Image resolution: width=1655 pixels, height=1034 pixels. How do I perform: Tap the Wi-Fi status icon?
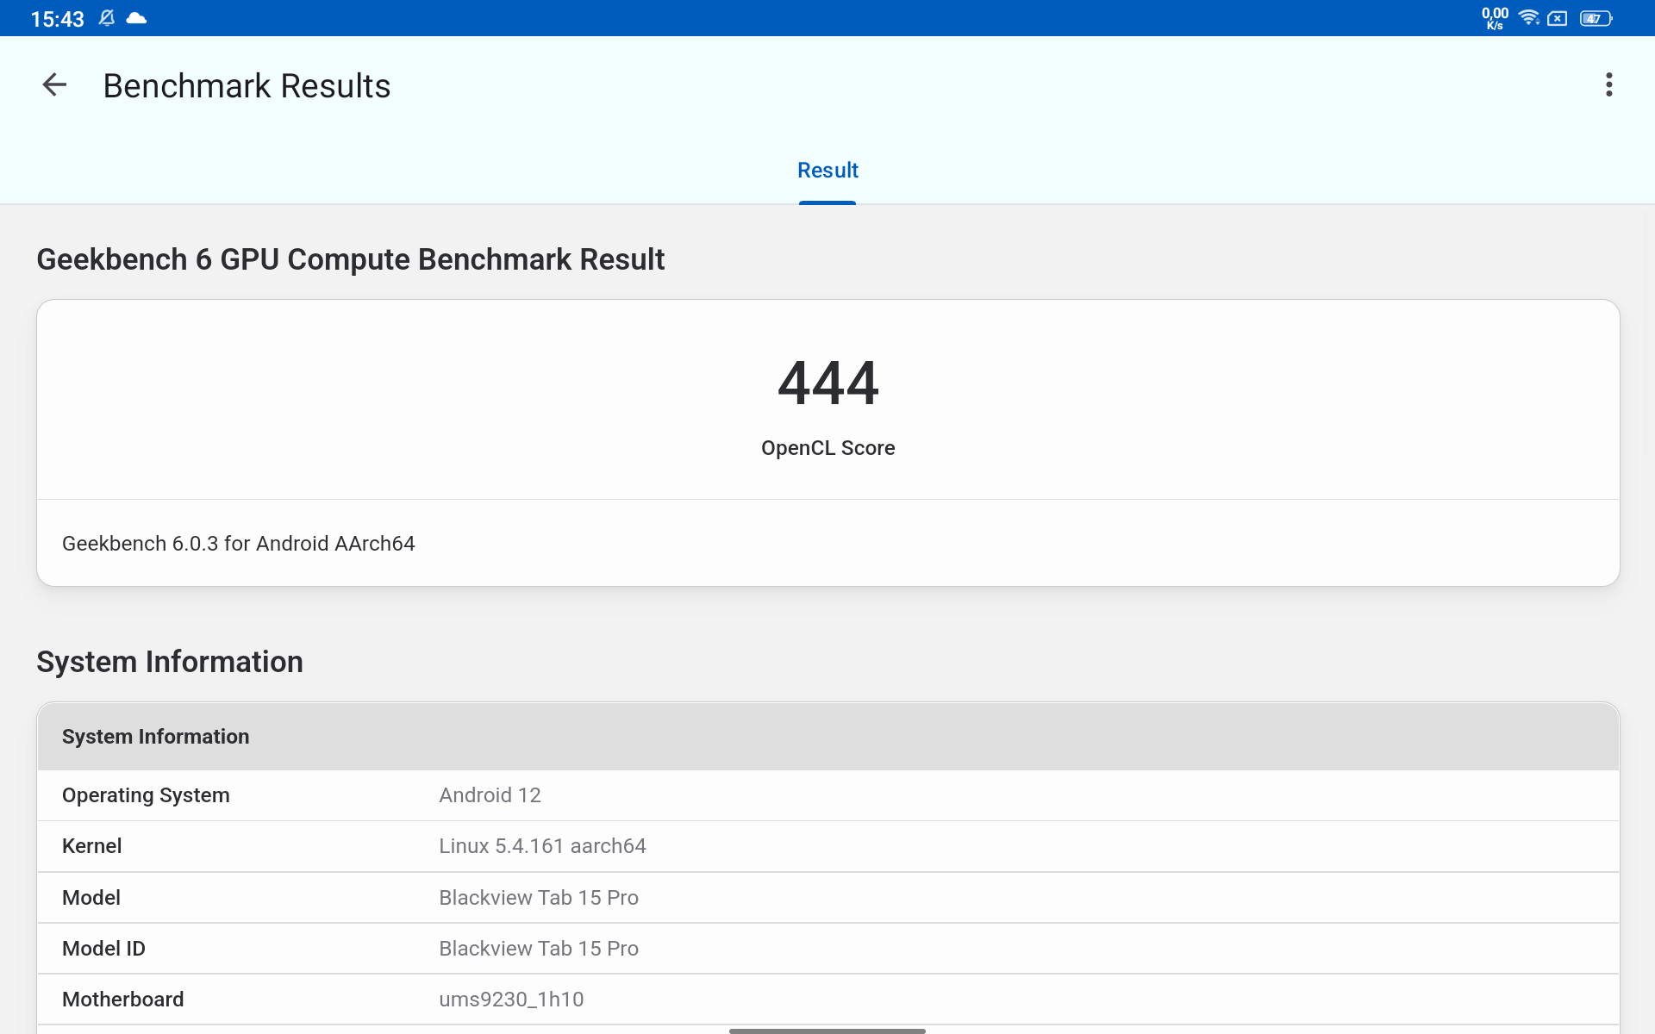[1528, 18]
